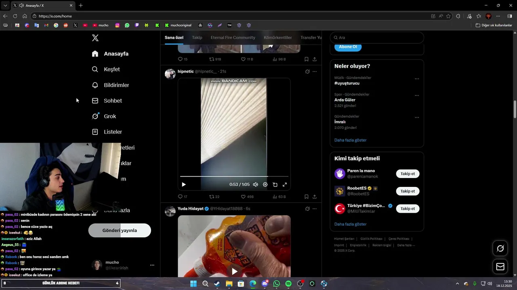Bookmark the top post with 96 B views
This screenshot has height=290, width=517.
(x=307, y=59)
